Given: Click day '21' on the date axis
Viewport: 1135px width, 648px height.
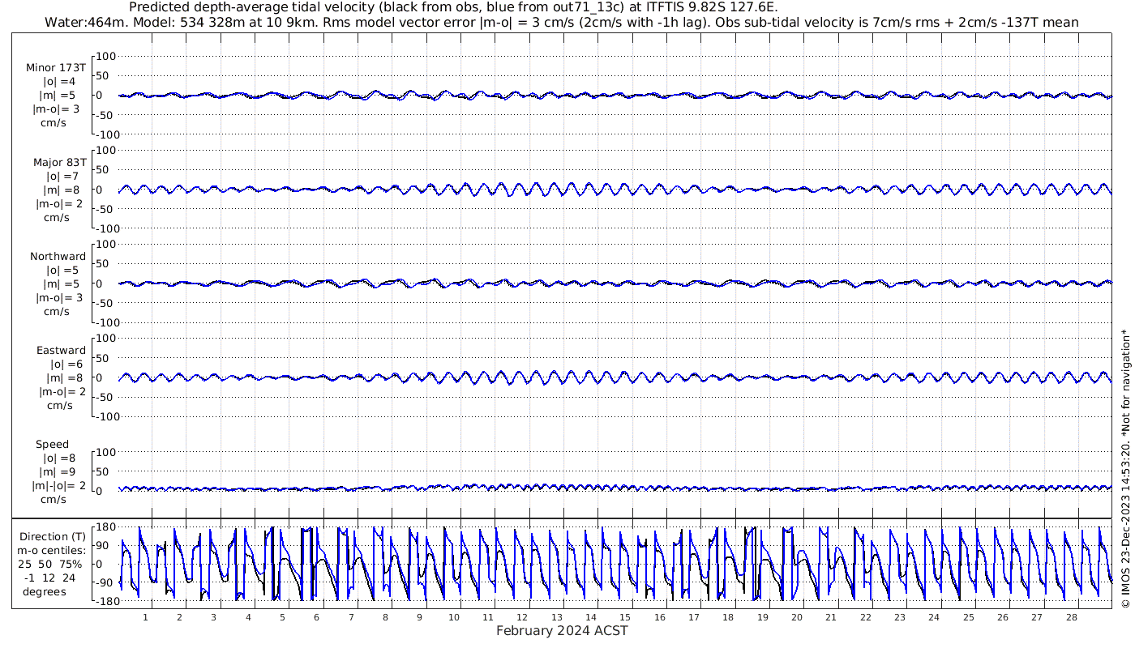Looking at the screenshot, I should 831,616.
